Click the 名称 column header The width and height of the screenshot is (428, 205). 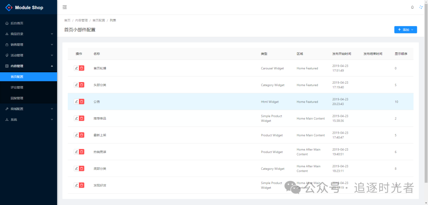pos(97,54)
